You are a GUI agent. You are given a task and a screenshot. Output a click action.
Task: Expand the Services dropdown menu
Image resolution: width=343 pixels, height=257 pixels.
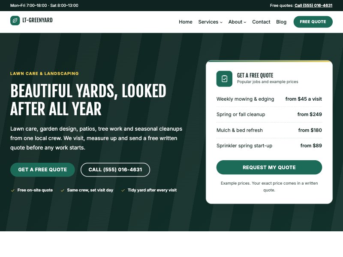click(x=210, y=22)
